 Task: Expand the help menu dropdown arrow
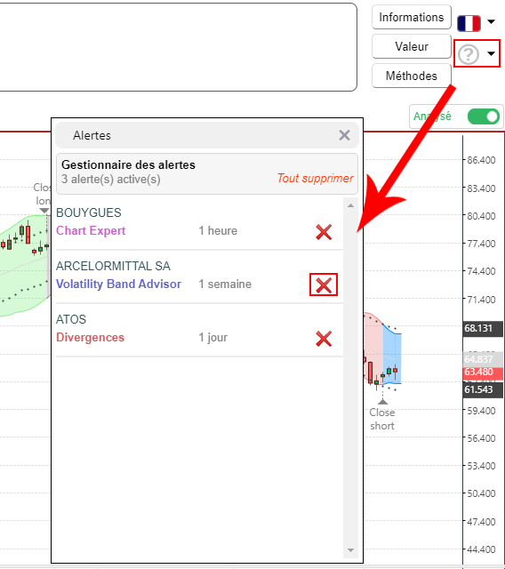click(x=491, y=53)
